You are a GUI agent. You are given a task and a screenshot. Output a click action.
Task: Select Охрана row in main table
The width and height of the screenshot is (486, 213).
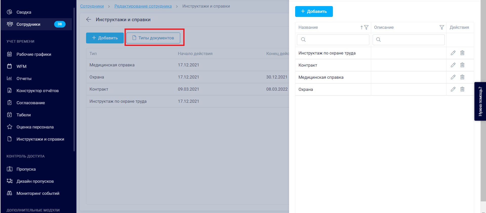click(x=188, y=77)
